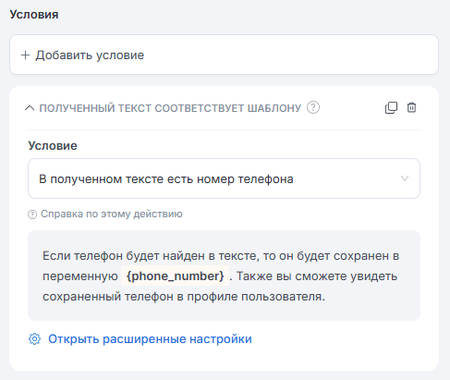This screenshot has height=380, width=450.
Task: Click the ПОЛУЧЕННЫЙ ТЕКСТ СООТВЕТСТВУЕТ ШАБЛОНУ heading text
Action: click(x=170, y=108)
